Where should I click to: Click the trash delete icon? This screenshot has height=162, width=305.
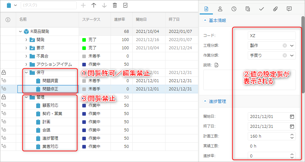point(115,5)
